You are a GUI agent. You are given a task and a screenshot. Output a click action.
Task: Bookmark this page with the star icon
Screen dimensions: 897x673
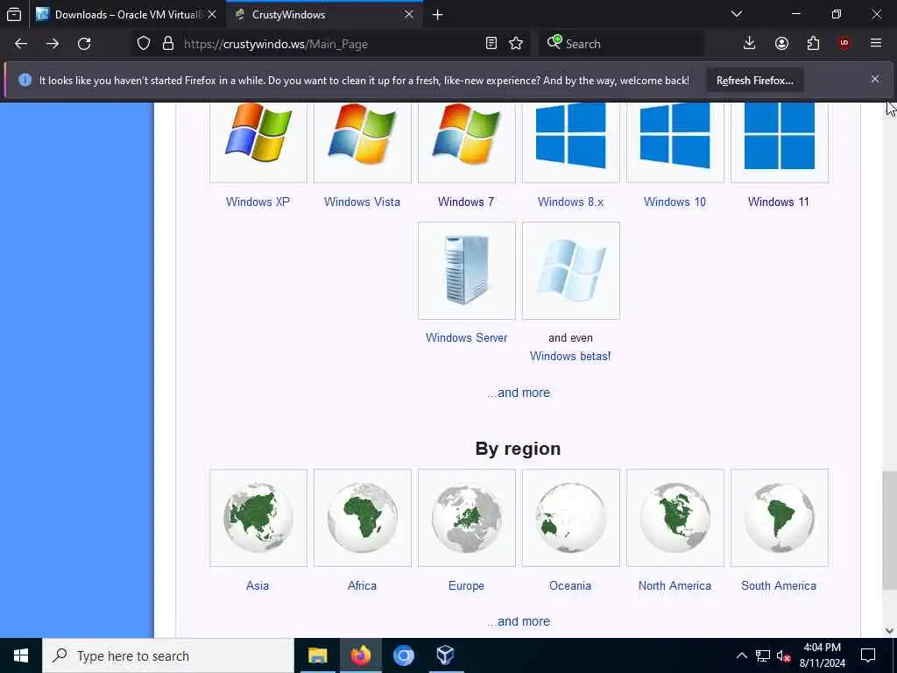(516, 44)
